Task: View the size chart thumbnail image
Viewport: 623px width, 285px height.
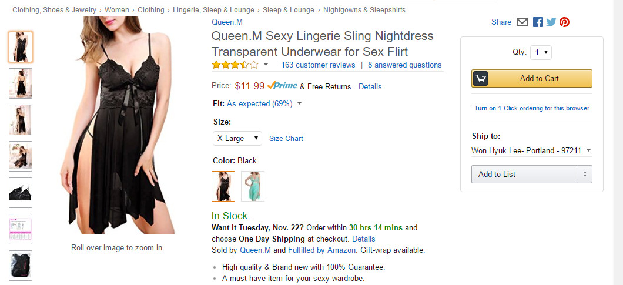Action: [21, 229]
